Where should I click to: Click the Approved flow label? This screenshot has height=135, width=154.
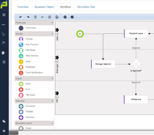point(136,82)
